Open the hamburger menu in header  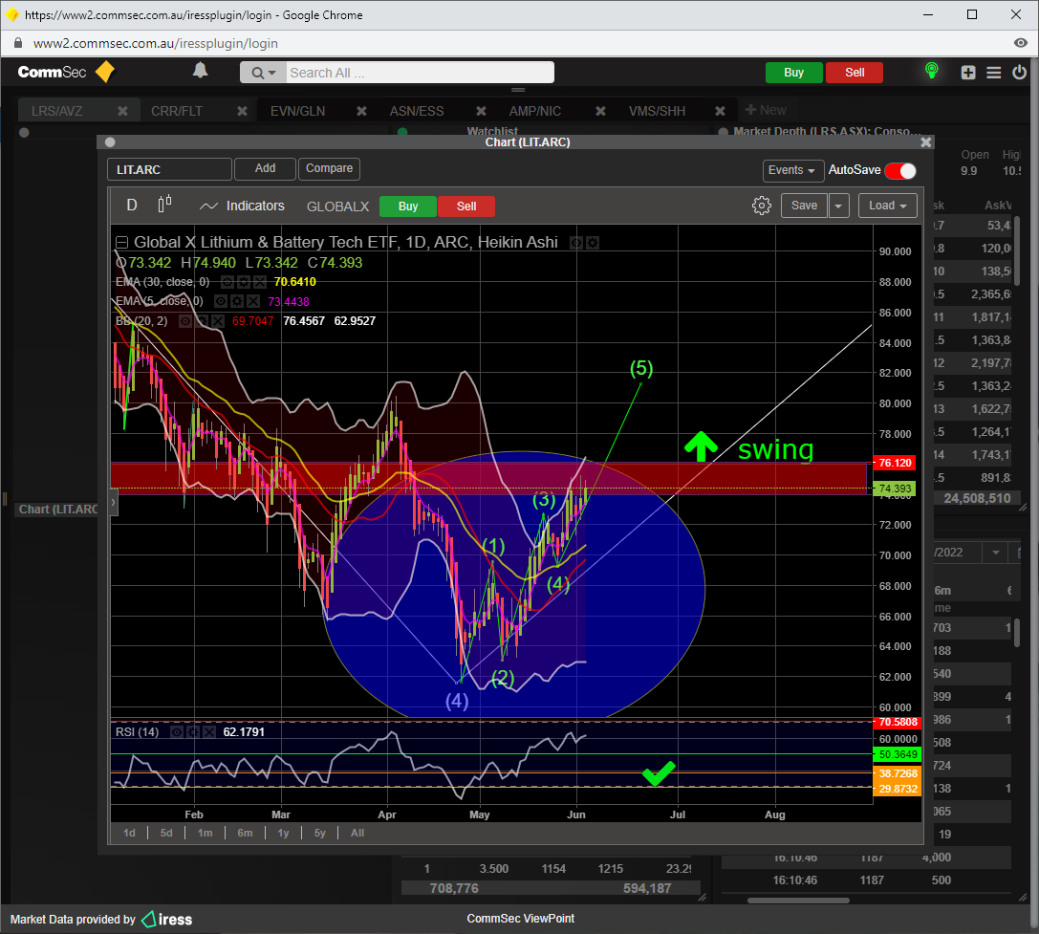point(993,73)
